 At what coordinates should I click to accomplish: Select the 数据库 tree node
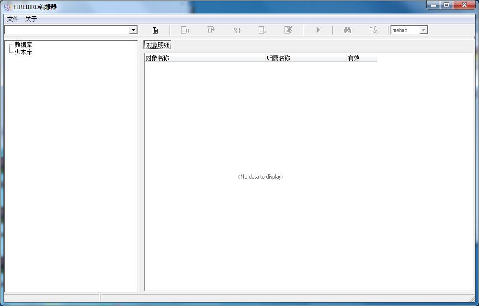point(23,45)
